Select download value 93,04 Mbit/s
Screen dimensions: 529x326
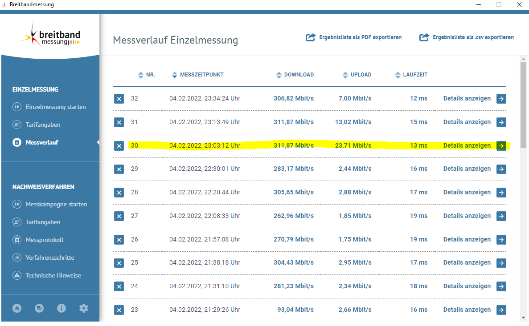(296, 310)
